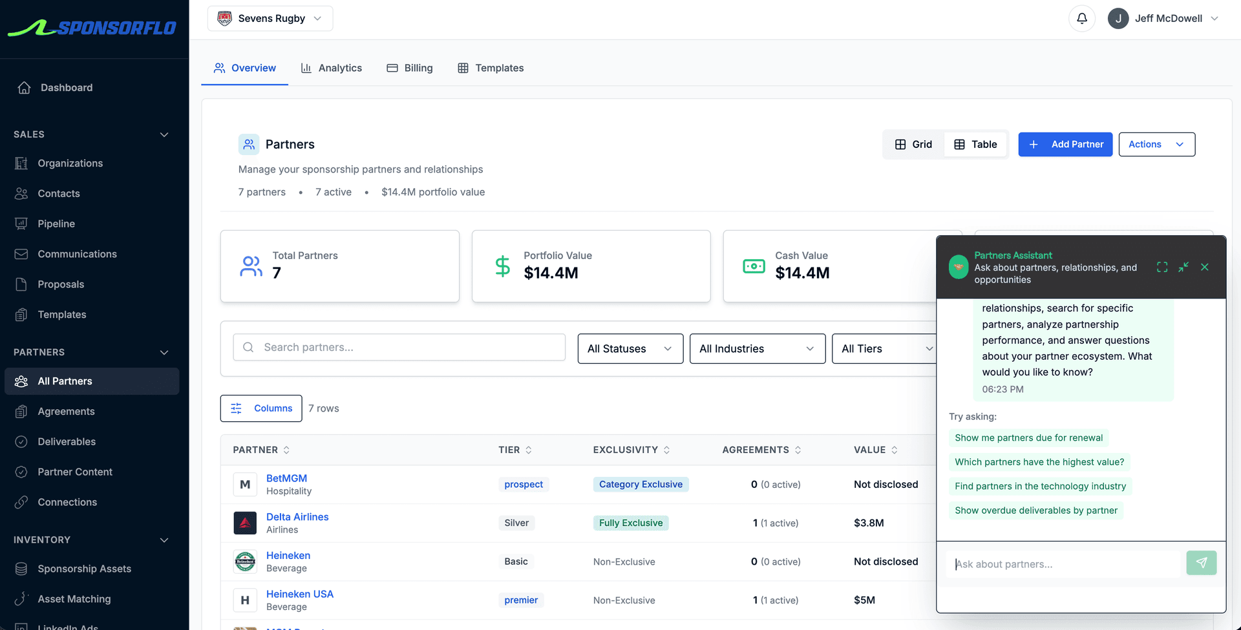1241x630 pixels.
Task: Minimize the Partners Assistant chat window
Action: (1183, 267)
